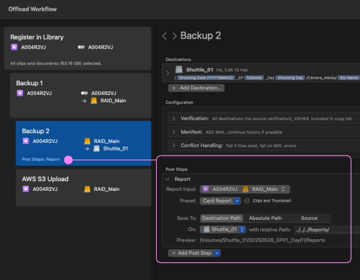Click the RAID_Main folder icon in Backup 1
This screenshot has width=360, height=280.
coord(94,100)
